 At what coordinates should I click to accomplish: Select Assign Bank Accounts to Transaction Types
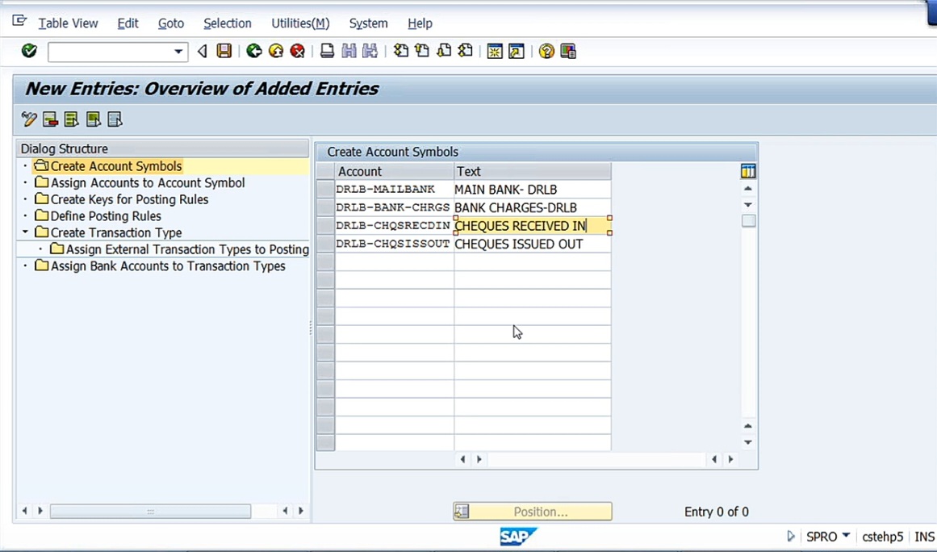(x=168, y=266)
